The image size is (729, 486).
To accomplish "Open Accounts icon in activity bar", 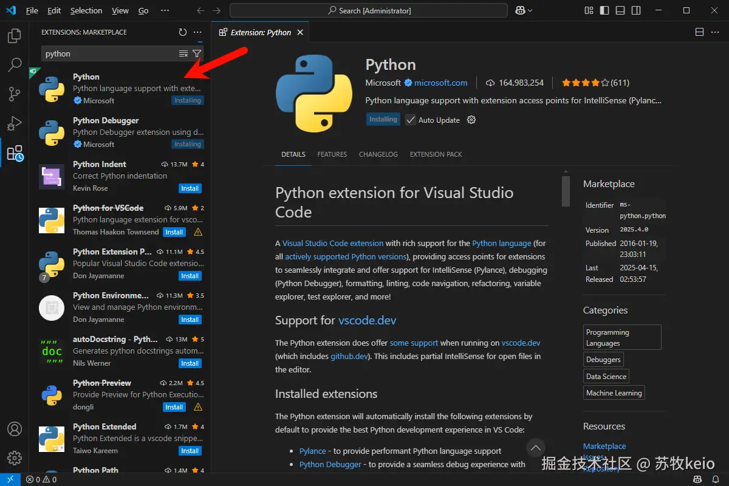I will coord(14,429).
